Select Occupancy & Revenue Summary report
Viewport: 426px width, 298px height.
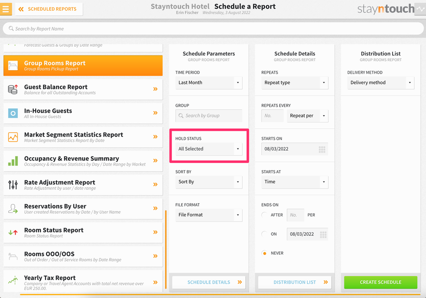[x=83, y=161]
